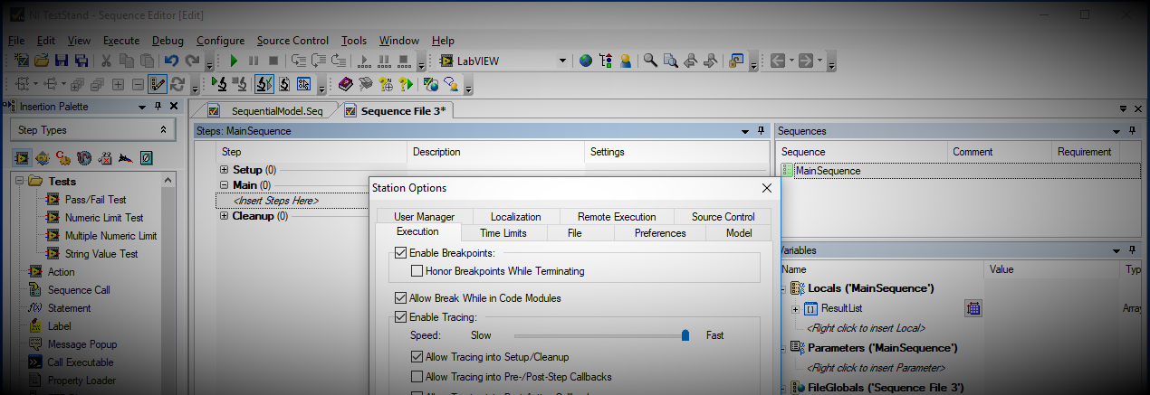The width and height of the screenshot is (1150, 395).
Task: Click the Find magnifying glass icon
Action: point(650,61)
